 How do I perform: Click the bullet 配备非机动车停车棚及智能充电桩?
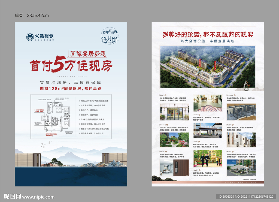tap(94, 129)
